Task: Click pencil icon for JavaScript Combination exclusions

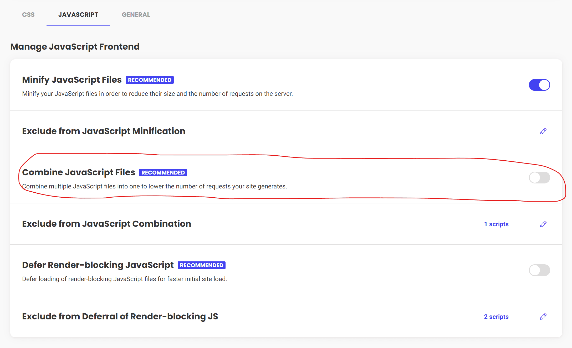Action: 543,224
